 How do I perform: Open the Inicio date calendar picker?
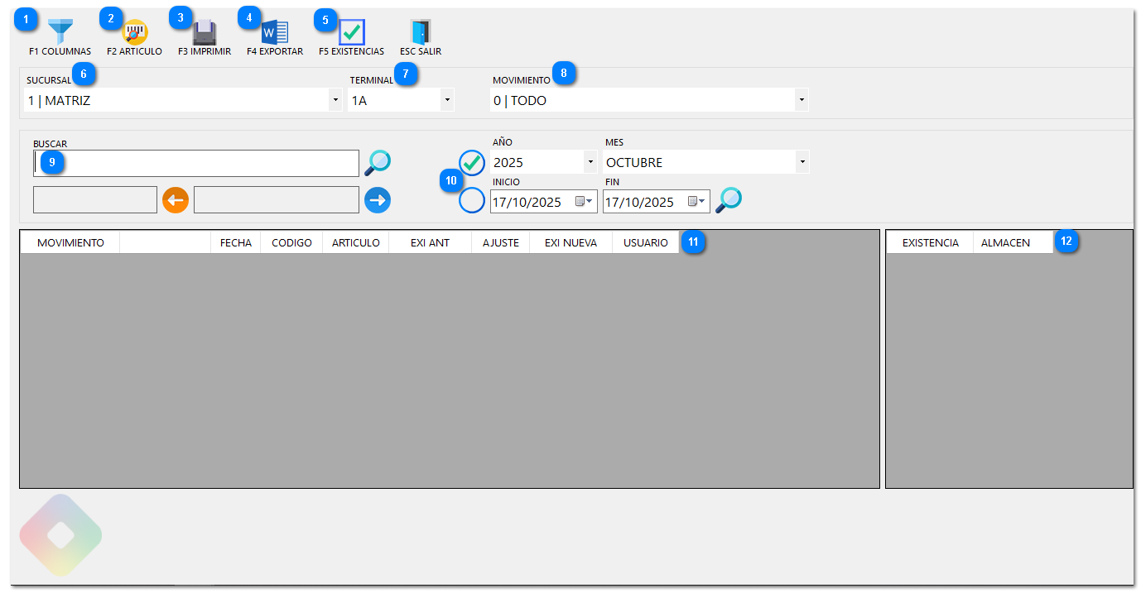click(x=583, y=201)
